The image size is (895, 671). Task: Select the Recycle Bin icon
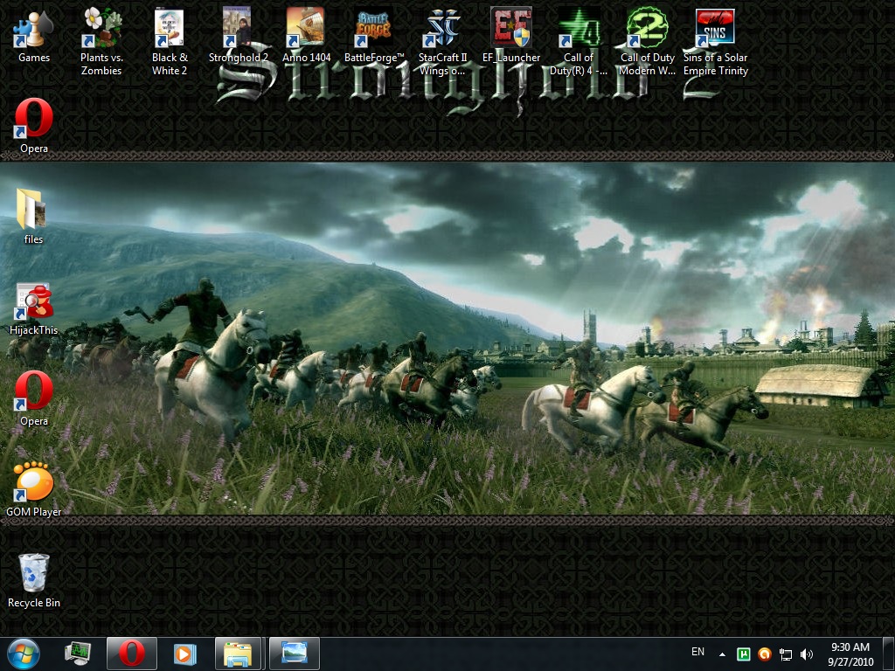[x=34, y=580]
